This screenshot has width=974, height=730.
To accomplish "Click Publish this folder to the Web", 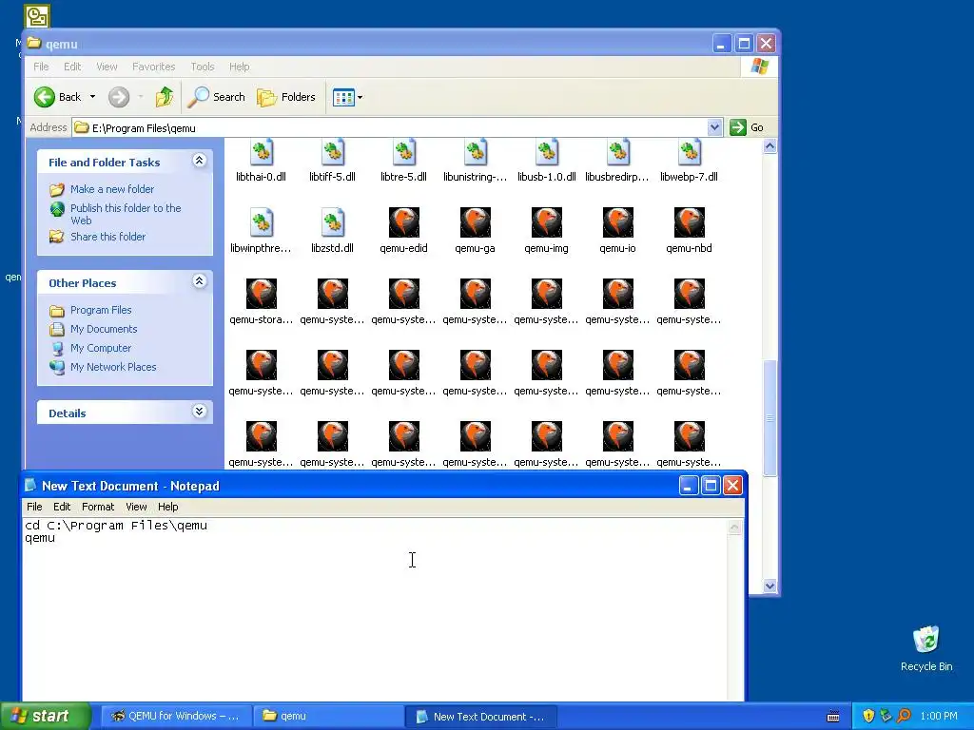I will [x=126, y=214].
